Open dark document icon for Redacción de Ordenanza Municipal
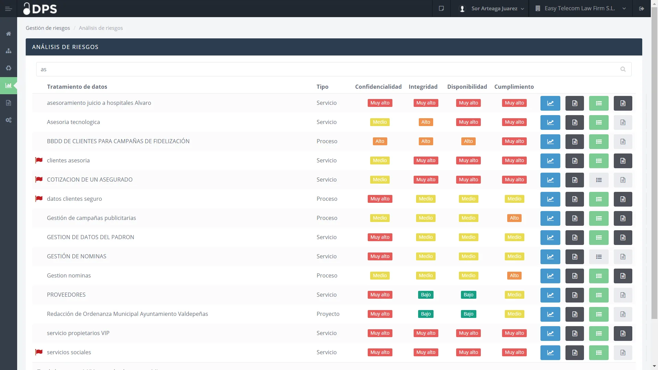 tap(575, 314)
